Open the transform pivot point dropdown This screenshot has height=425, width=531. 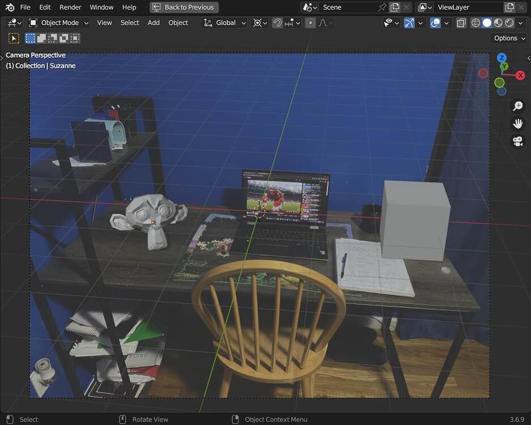point(260,23)
